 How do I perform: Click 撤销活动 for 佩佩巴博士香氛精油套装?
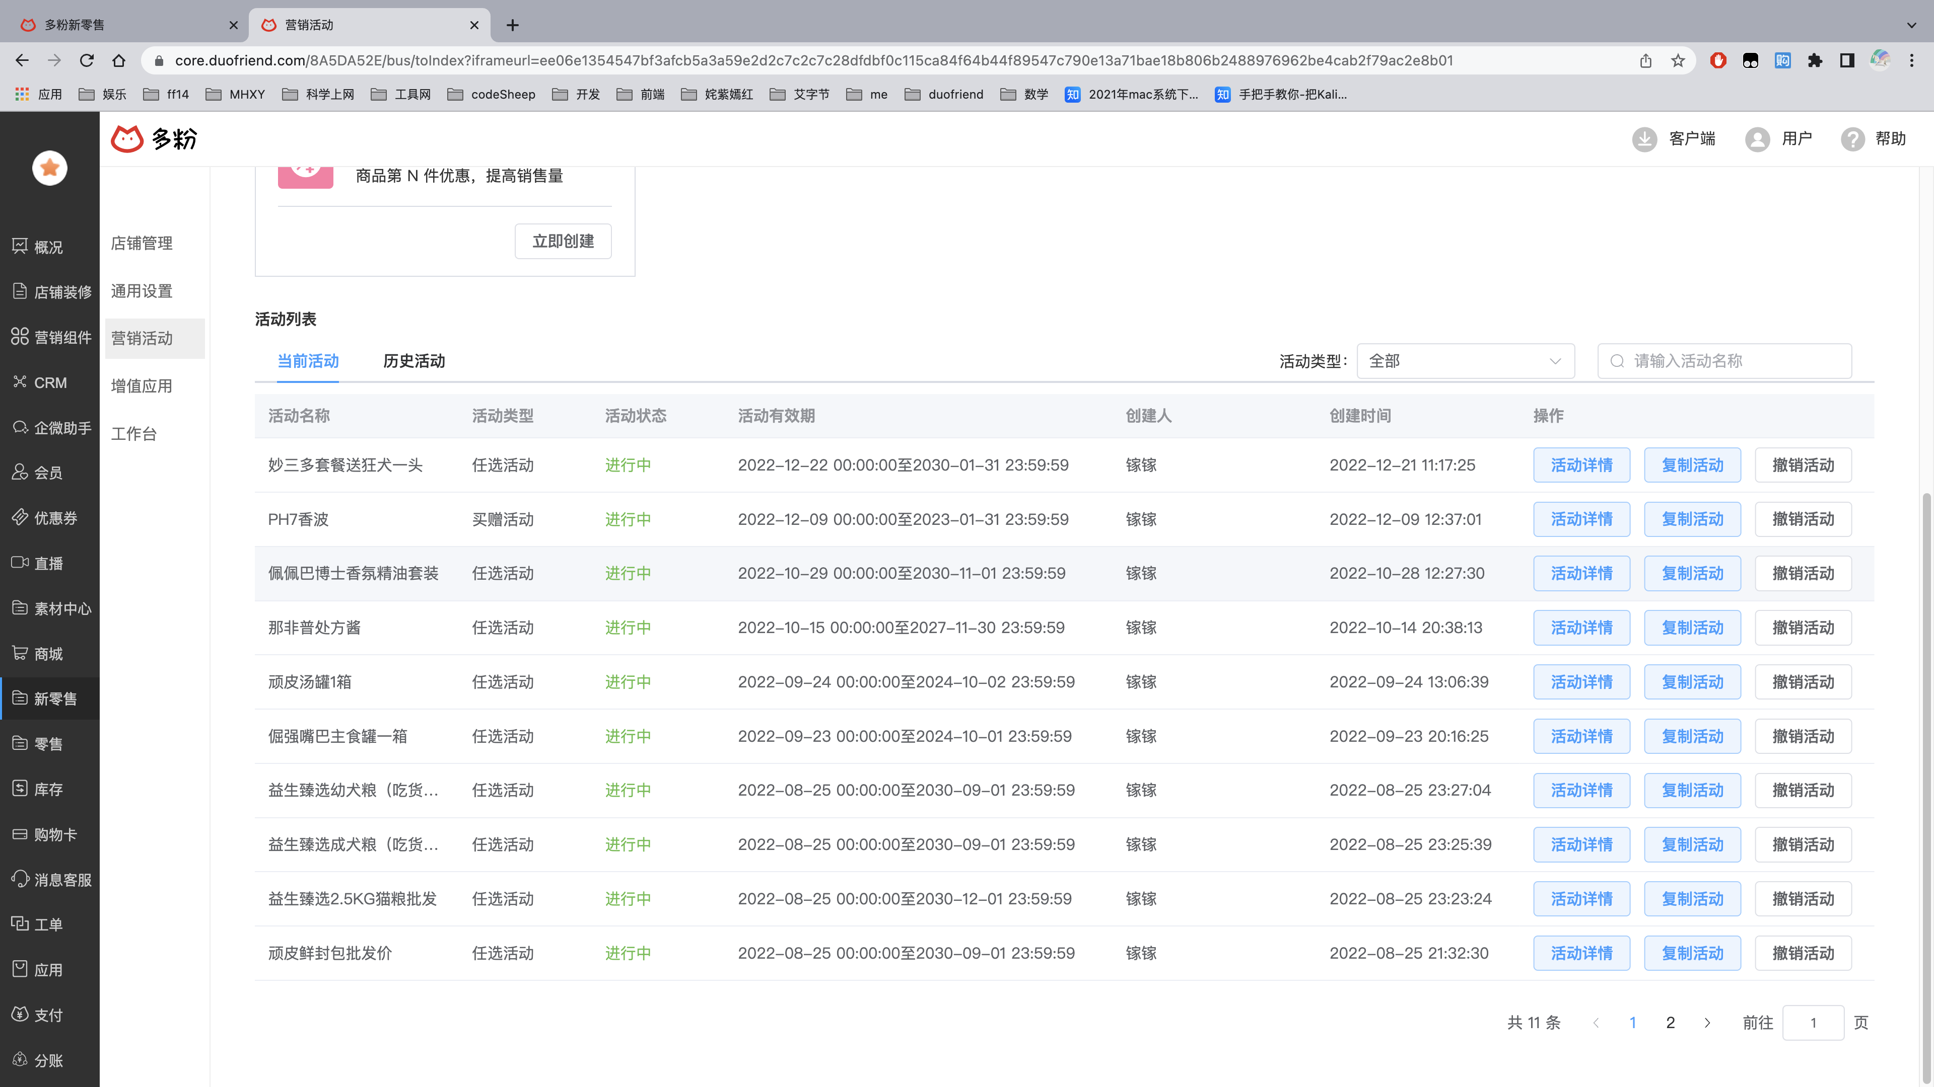(1803, 573)
